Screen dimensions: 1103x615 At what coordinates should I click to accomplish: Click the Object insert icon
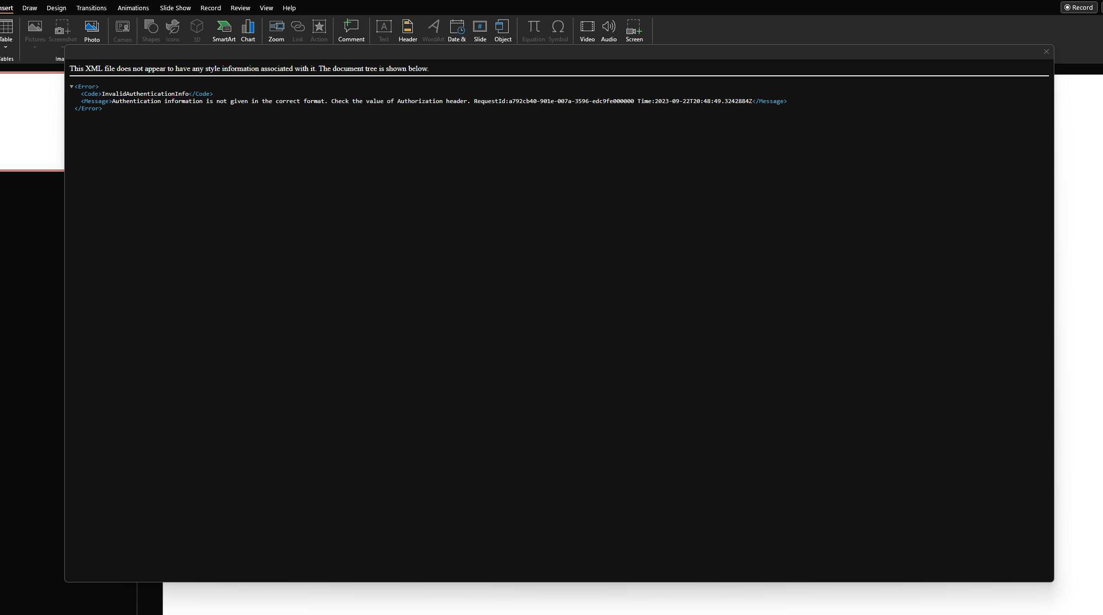pyautogui.click(x=503, y=31)
